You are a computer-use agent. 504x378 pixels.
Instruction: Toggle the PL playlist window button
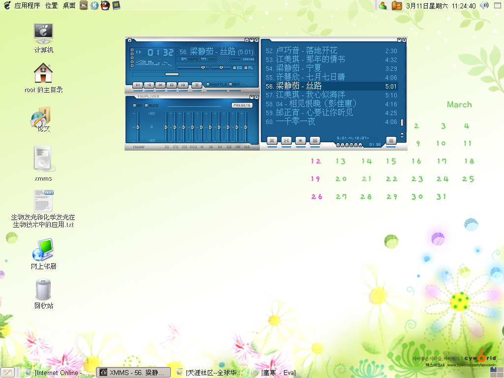tap(249, 68)
